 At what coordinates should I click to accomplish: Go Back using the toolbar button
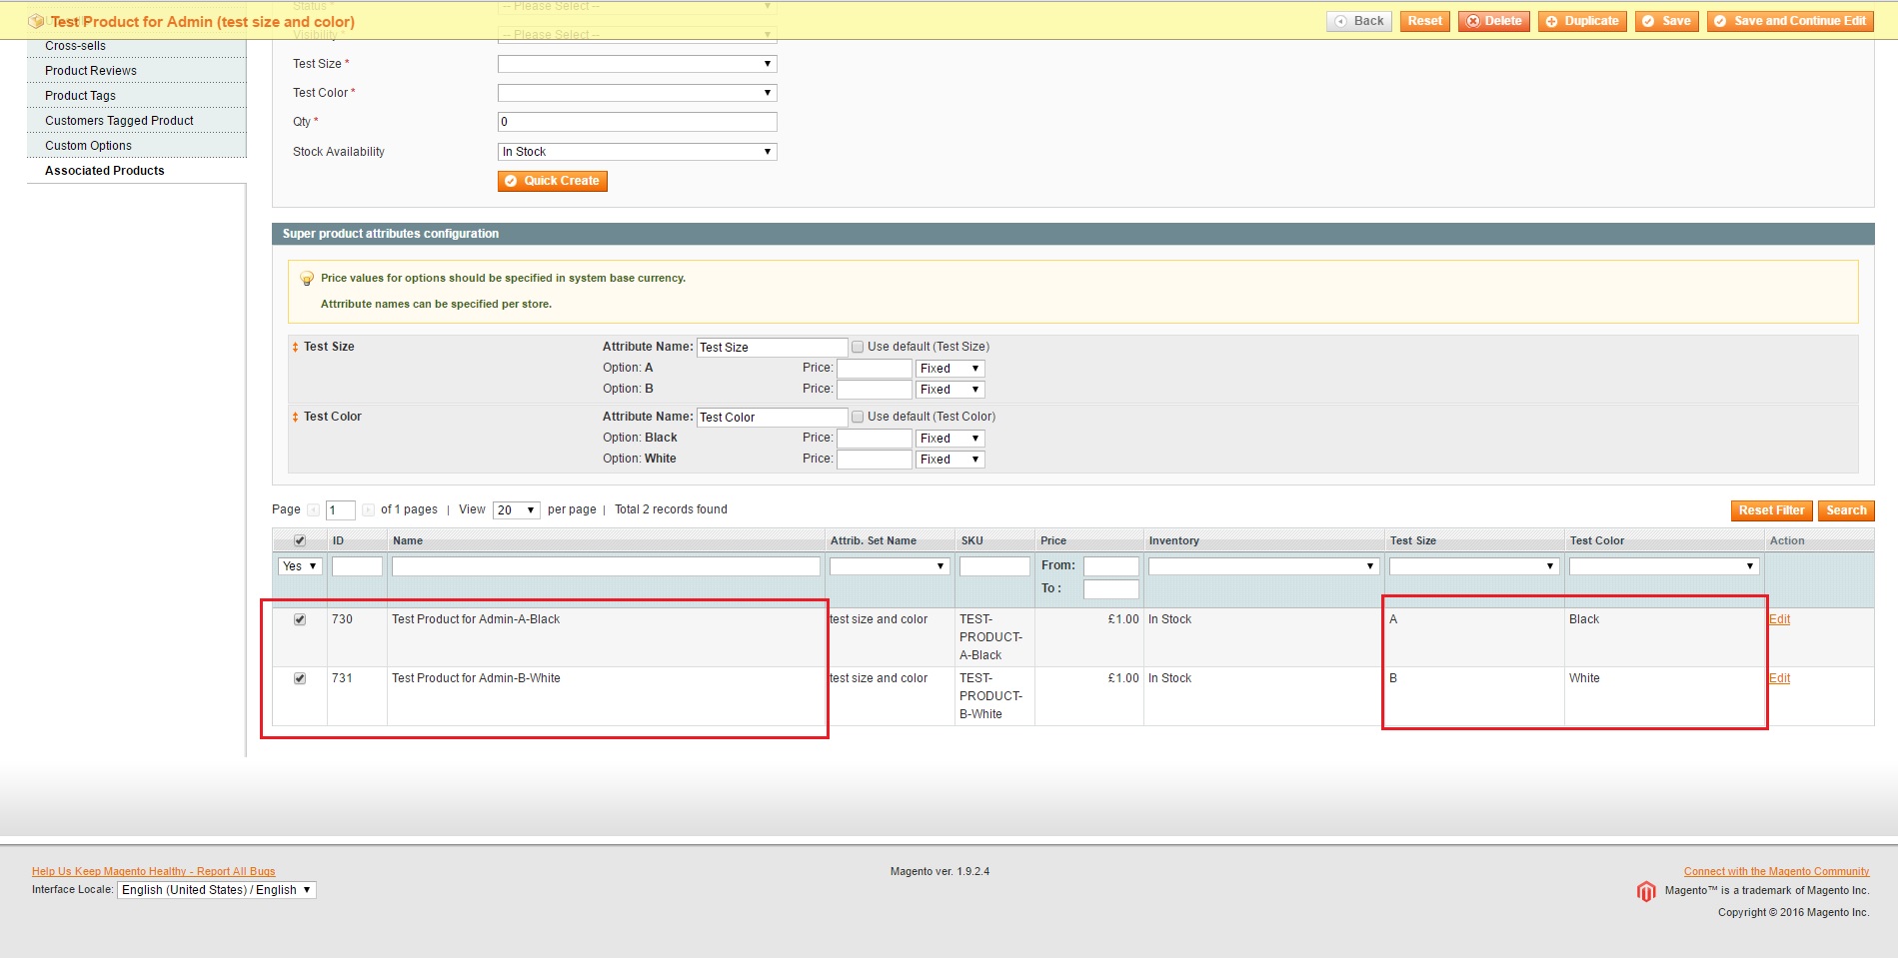[1359, 20]
